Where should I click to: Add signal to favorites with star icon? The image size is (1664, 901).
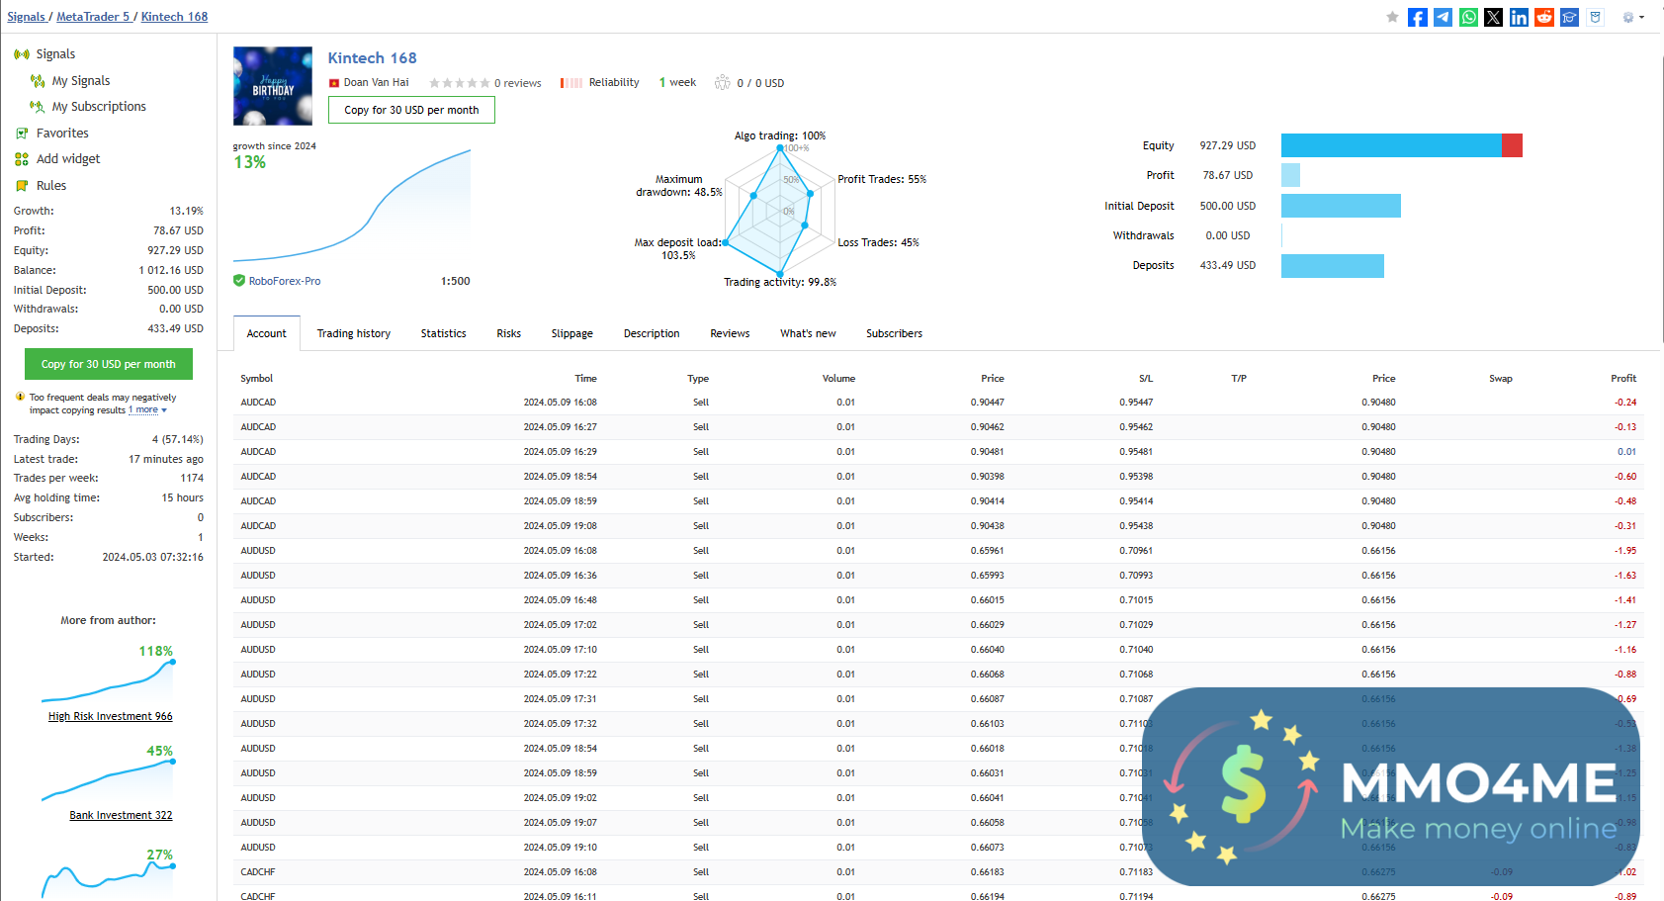(x=1392, y=17)
